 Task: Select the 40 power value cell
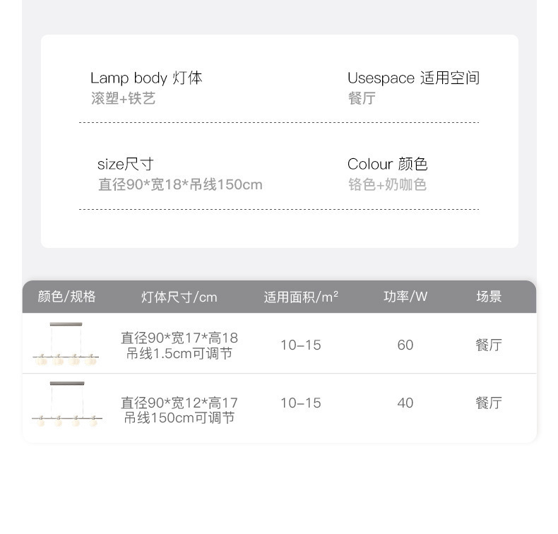point(405,403)
